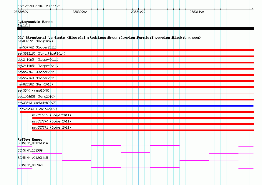
Task: Open variant dgv2410n54 (Cooper2011)
Action: (x=38, y=60)
